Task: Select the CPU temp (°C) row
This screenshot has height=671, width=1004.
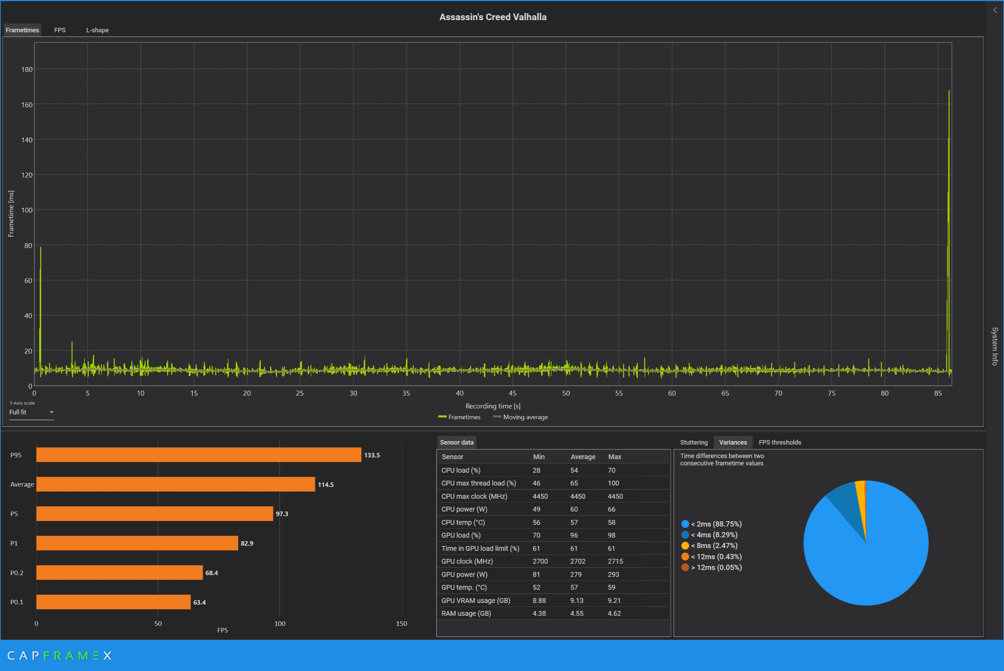Action: (553, 522)
